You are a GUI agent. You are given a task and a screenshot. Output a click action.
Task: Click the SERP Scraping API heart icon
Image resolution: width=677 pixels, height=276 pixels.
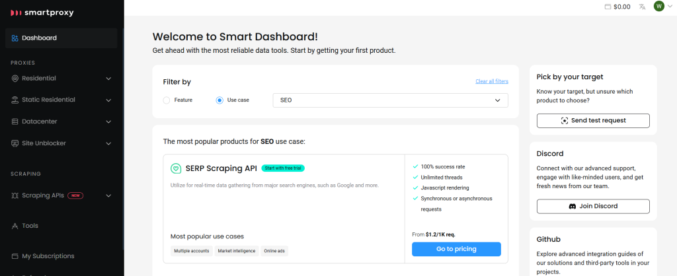tap(176, 168)
